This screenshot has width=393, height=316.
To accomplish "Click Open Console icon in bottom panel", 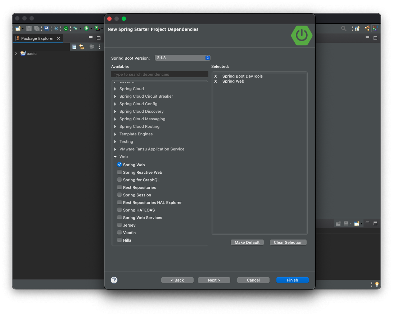I will 357,223.
